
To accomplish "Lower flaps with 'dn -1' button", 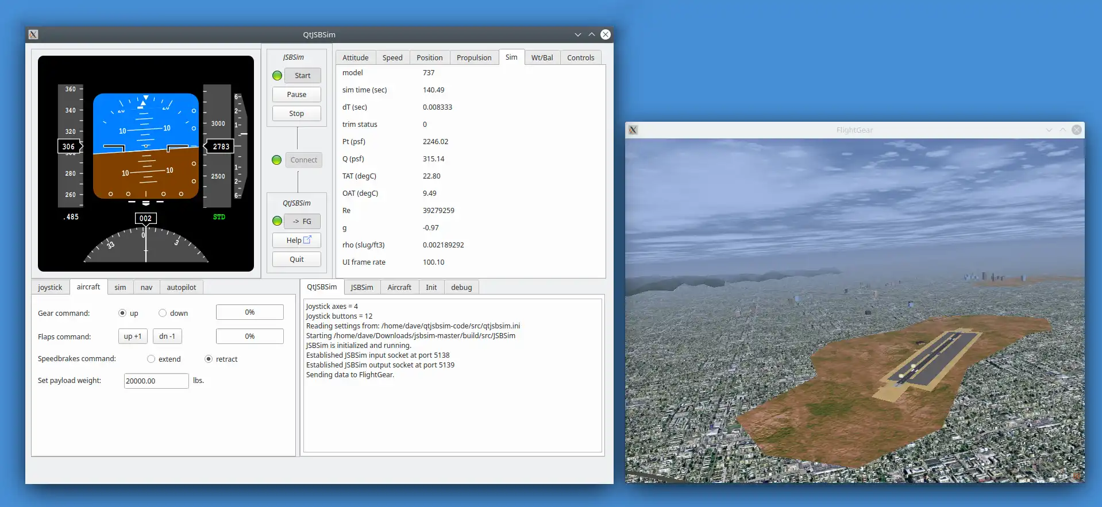I will 167,336.
